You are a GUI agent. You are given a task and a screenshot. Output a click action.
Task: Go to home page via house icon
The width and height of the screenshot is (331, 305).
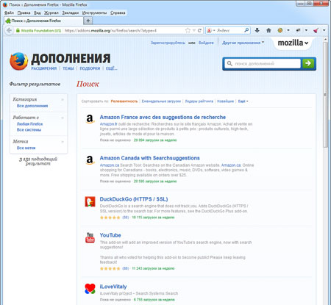point(268,30)
